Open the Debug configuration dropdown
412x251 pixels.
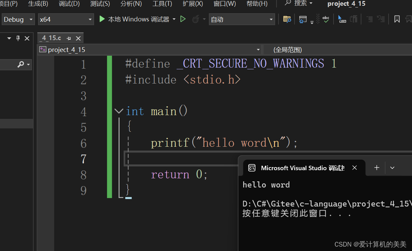(x=18, y=19)
